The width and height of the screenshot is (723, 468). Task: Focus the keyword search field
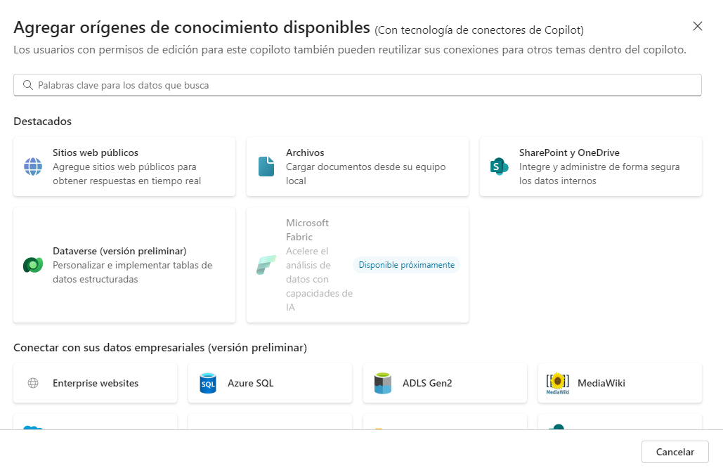(x=358, y=85)
